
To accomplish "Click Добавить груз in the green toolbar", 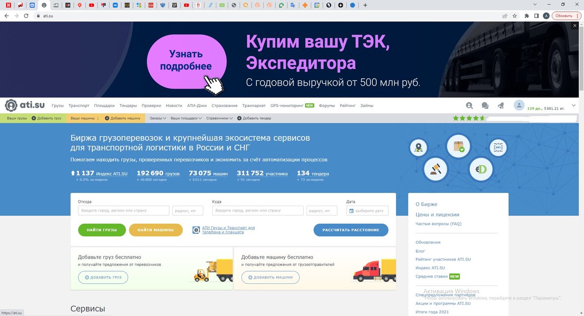I will [x=47, y=118].
